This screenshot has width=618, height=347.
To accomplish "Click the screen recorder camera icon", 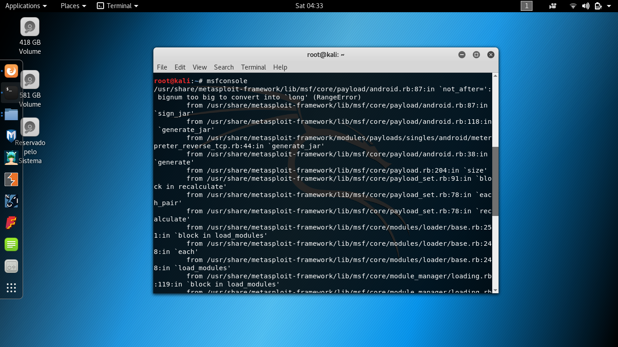I will [x=552, y=6].
